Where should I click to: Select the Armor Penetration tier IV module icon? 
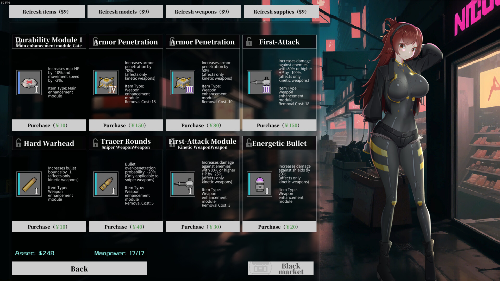click(106, 83)
